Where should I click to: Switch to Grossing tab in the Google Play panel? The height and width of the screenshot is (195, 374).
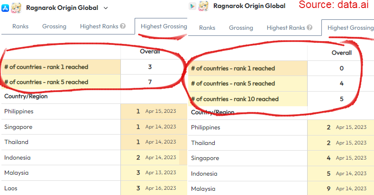241,28
